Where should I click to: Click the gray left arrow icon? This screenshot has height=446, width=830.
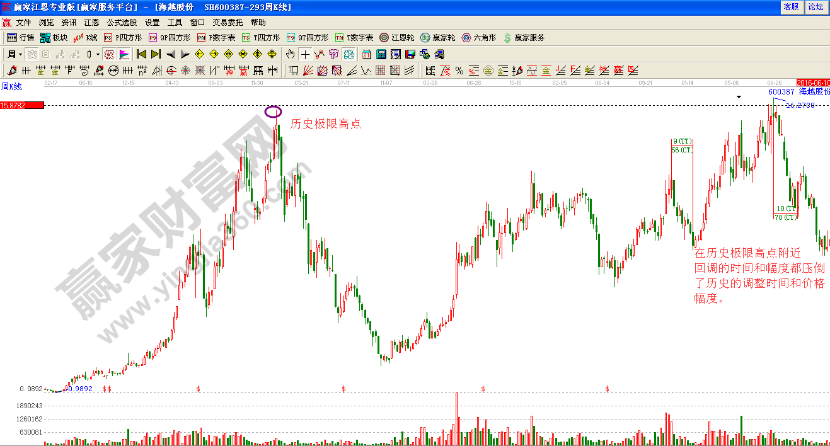pos(171,54)
